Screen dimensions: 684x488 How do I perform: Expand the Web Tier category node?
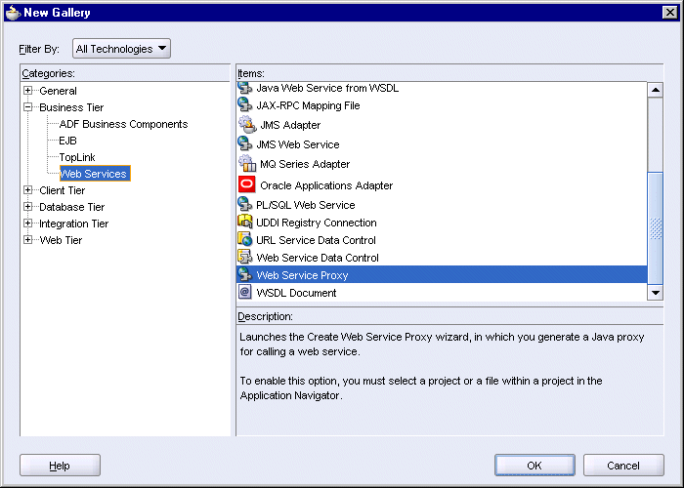(28, 240)
